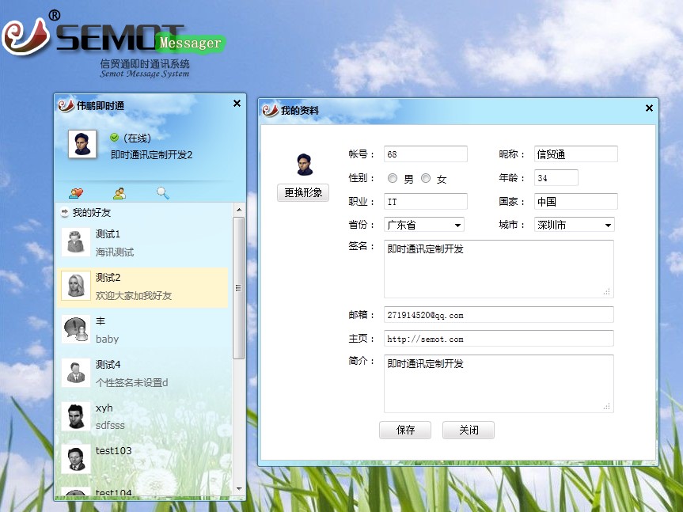The image size is (683, 512).
Task: Click the 个性签名未设置d signature text
Action: pos(131,383)
